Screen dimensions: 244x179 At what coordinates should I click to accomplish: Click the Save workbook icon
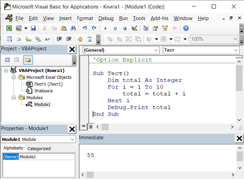click(33, 28)
